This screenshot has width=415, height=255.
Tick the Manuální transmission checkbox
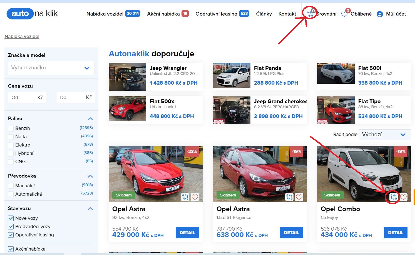[x=11, y=186]
